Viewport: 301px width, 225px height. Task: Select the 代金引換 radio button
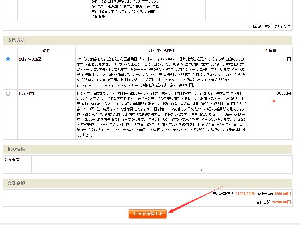[x=8, y=94]
